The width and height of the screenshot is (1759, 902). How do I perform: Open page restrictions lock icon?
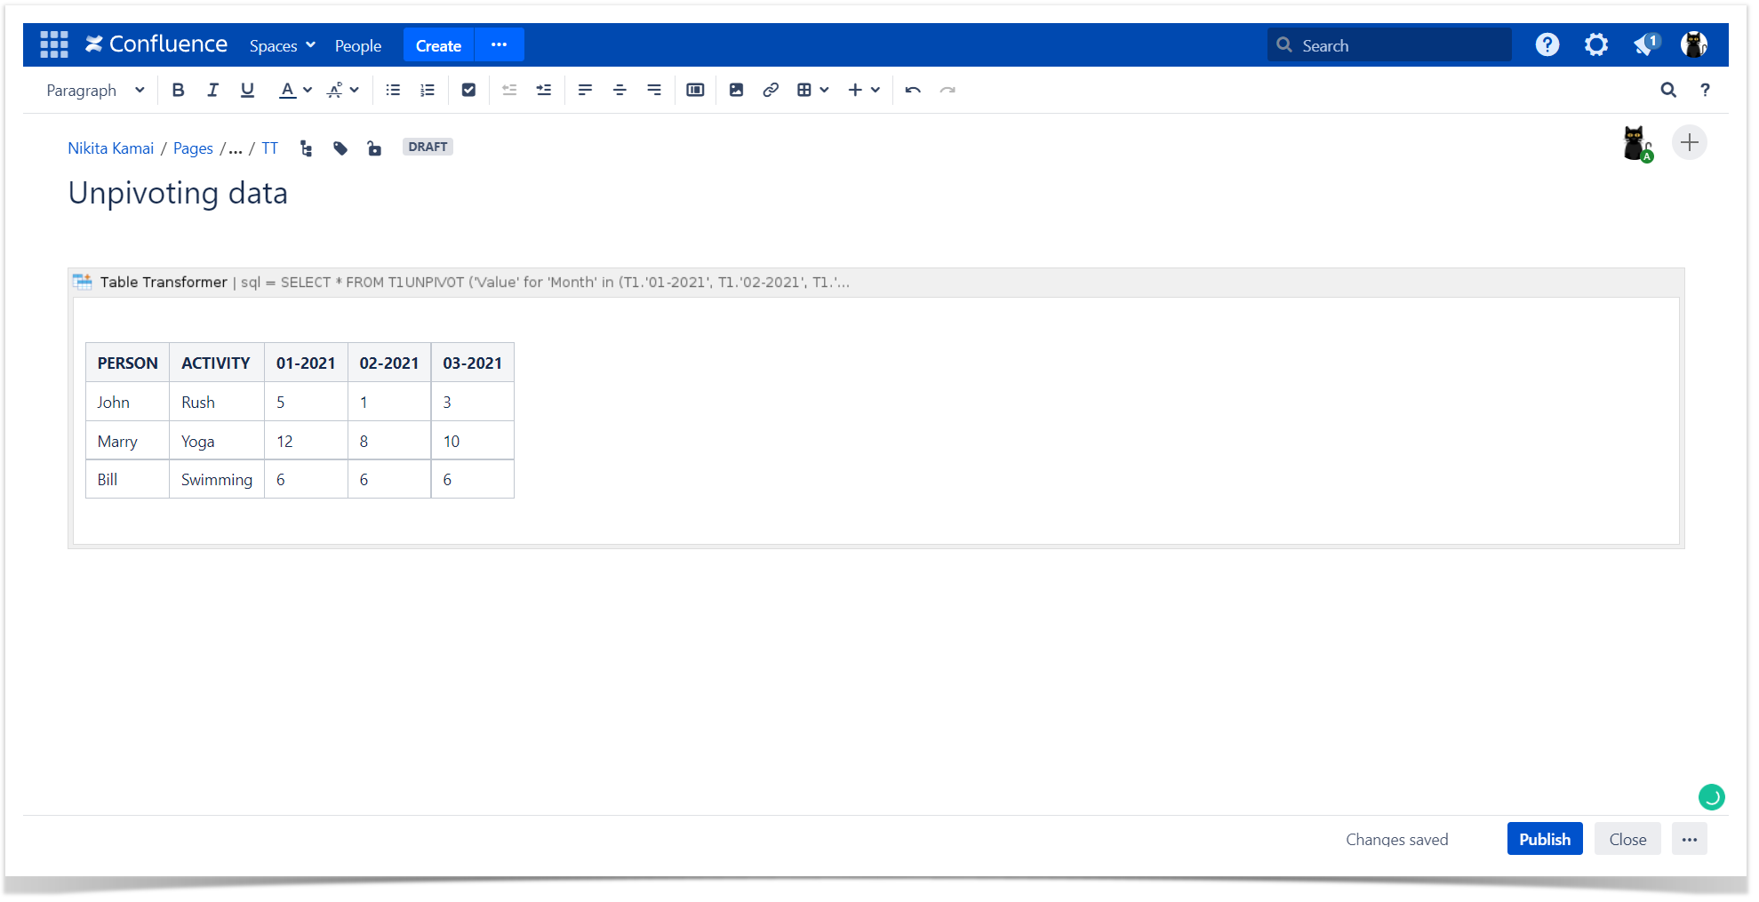(374, 148)
